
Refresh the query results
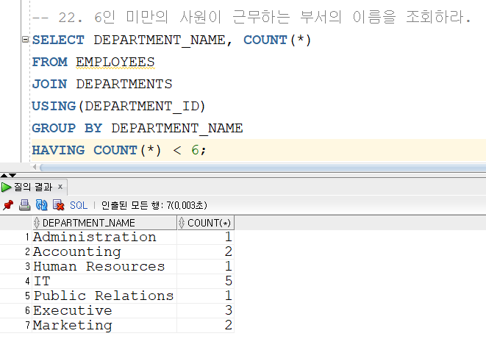pyautogui.click(x=41, y=205)
